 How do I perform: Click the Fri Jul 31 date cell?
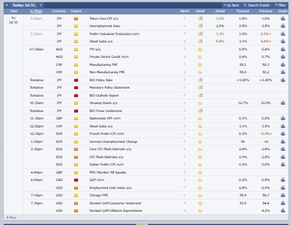coord(13,20)
